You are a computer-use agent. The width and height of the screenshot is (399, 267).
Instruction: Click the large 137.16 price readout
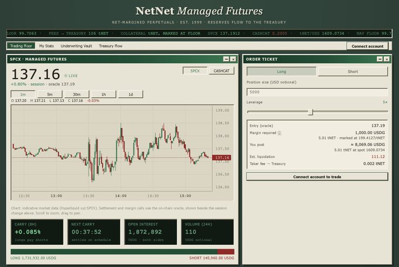click(36, 74)
